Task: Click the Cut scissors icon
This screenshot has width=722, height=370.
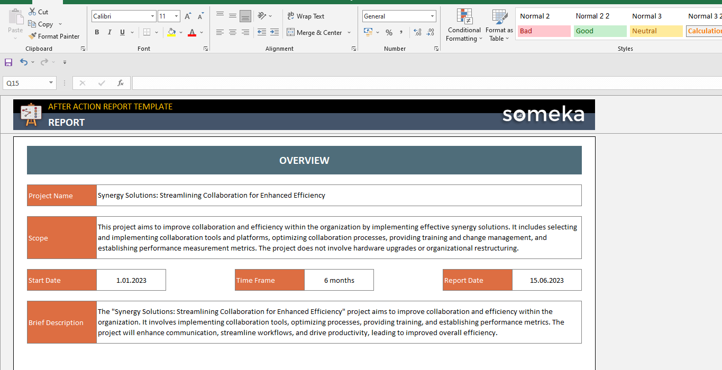Action: [32, 12]
